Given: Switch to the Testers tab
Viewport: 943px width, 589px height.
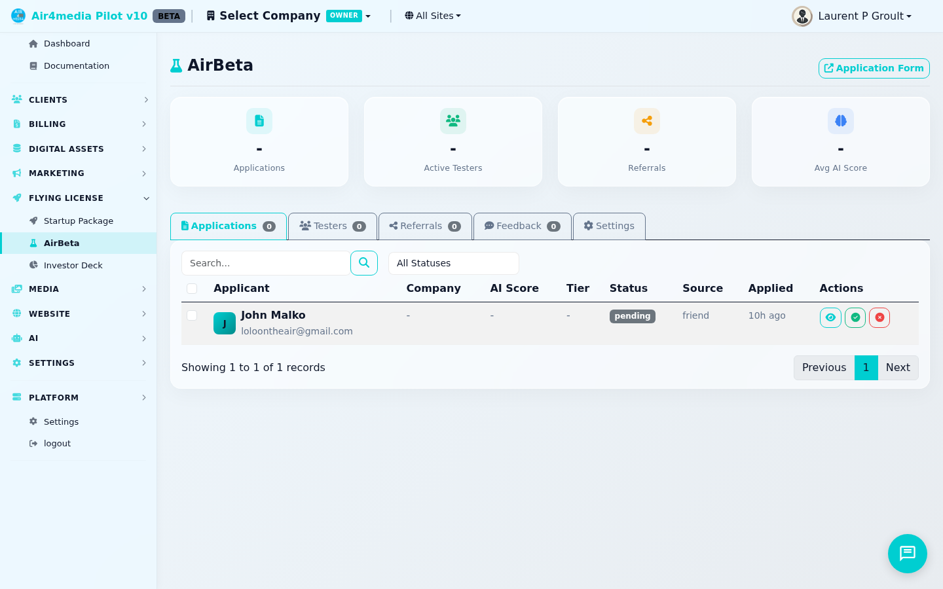Looking at the screenshot, I should click(332, 226).
